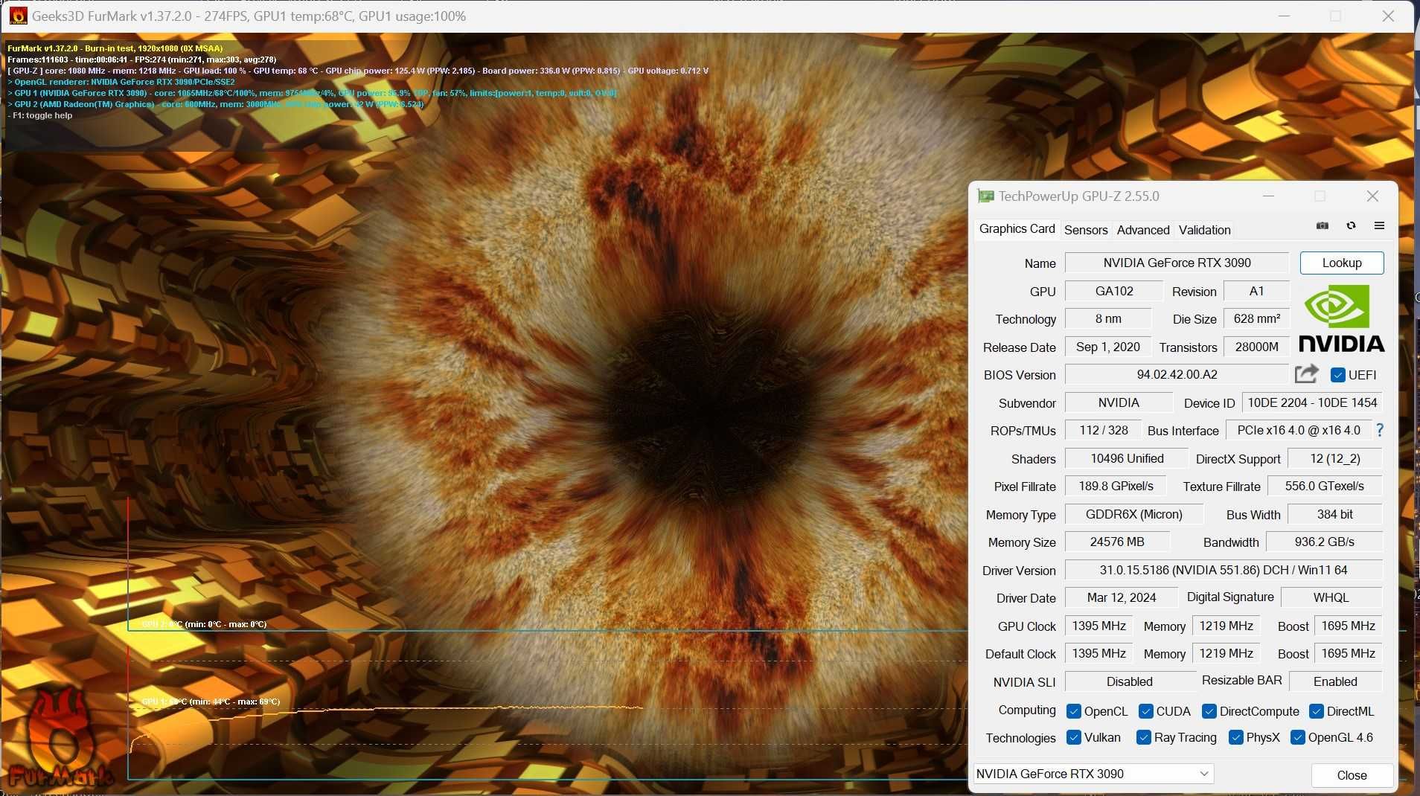Toggle the DirectML checkbox
The height and width of the screenshot is (796, 1420).
click(x=1317, y=711)
